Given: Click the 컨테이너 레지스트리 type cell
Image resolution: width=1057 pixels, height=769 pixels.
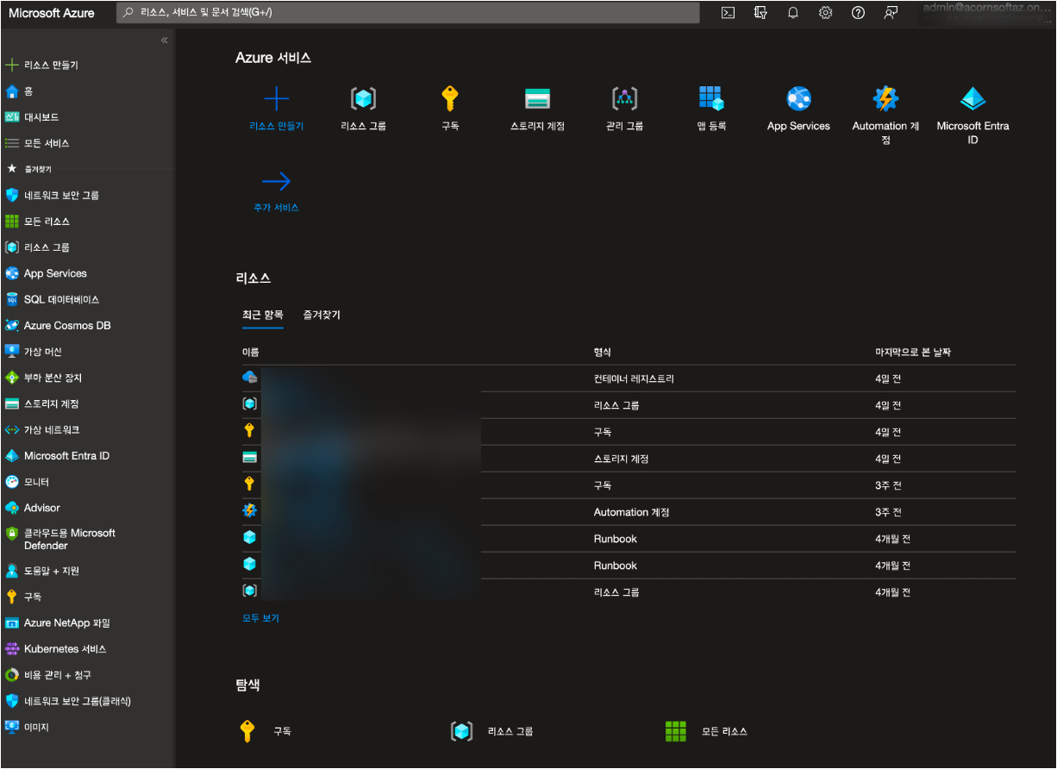Looking at the screenshot, I should tap(634, 378).
